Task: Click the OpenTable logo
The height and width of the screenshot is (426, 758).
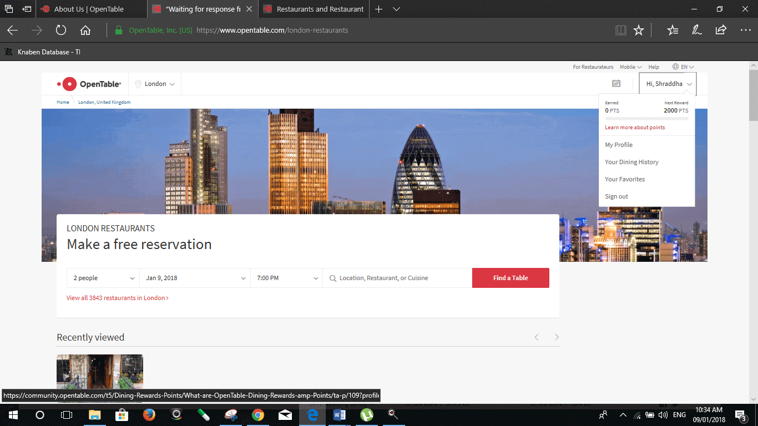Action: point(89,84)
